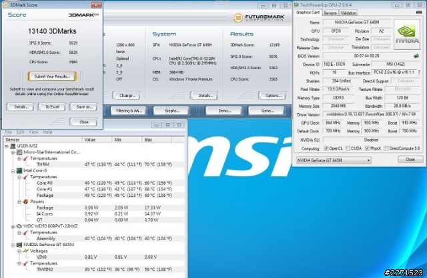Collapse Intel Core i5 node
The height and width of the screenshot is (278, 427).
click(x=13, y=171)
